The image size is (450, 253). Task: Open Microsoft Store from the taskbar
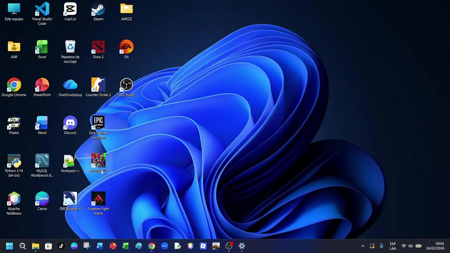point(49,246)
